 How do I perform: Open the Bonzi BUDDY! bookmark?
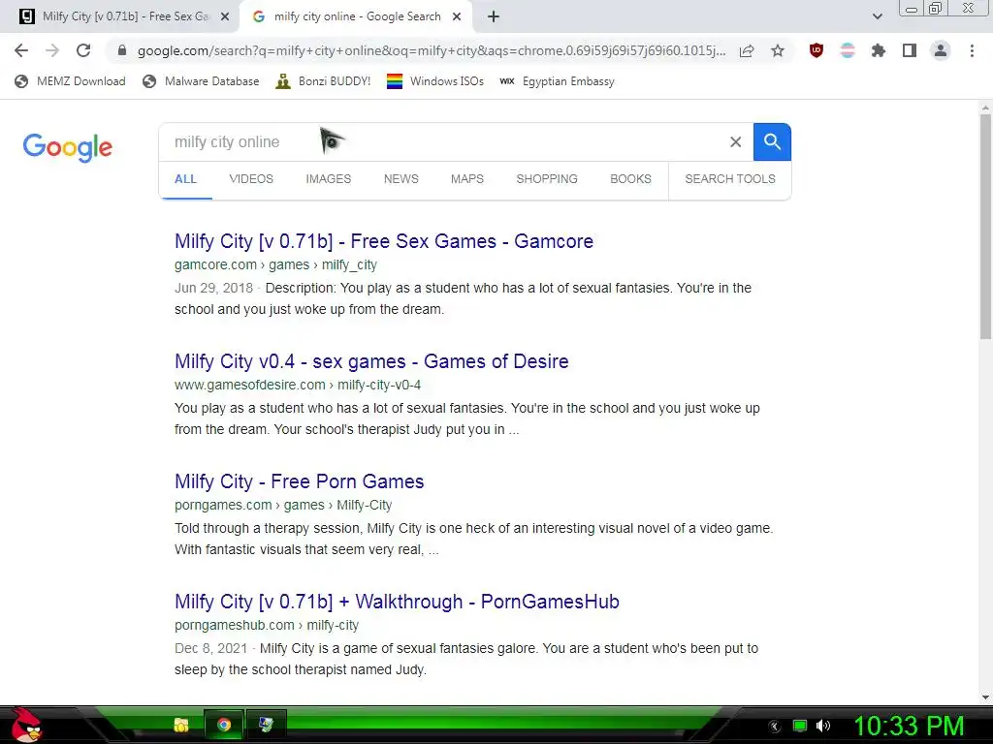coord(323,81)
